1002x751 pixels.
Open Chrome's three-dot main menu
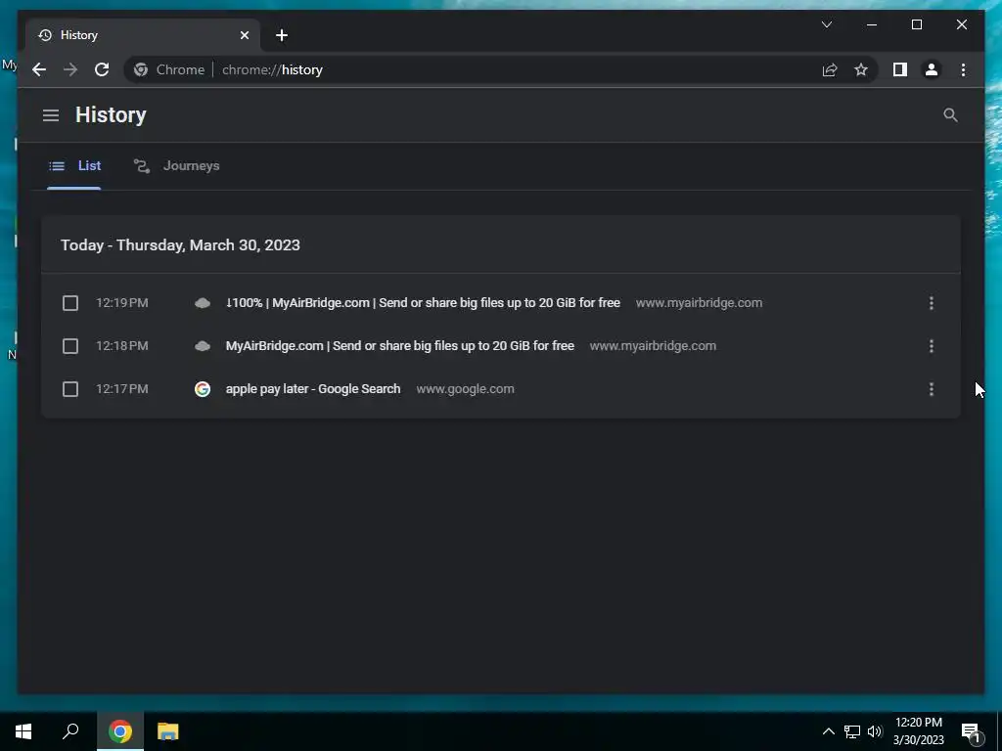963,69
